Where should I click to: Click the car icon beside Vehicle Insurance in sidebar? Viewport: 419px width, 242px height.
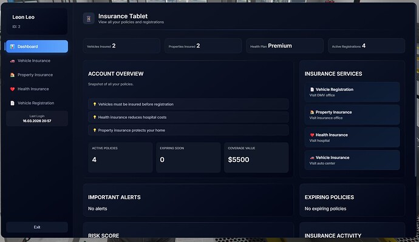[12, 61]
